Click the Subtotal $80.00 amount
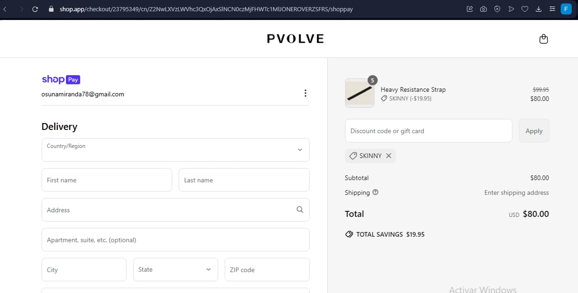Image resolution: width=578 pixels, height=293 pixels. click(539, 178)
